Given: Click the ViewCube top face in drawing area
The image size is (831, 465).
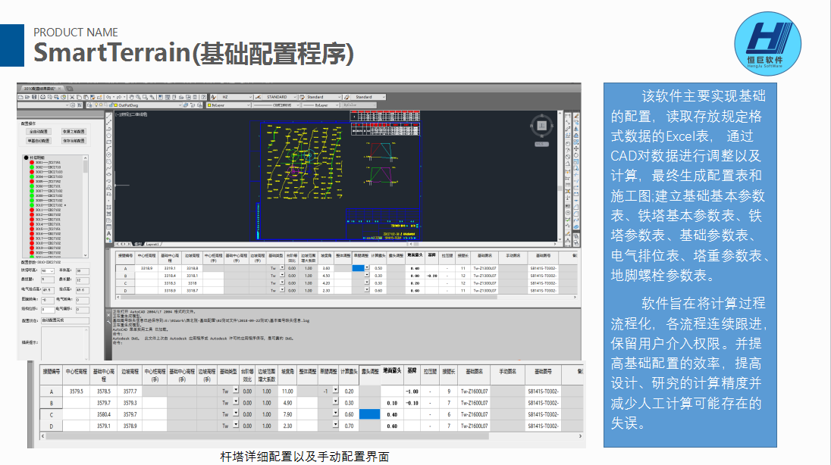Looking at the screenshot, I should pos(541,126).
